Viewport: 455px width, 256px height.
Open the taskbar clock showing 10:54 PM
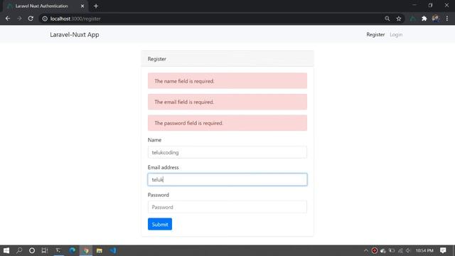424,250
